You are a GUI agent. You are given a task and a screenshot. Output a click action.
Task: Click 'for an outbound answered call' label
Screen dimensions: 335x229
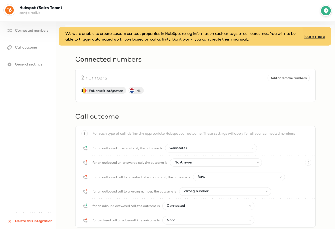[x=127, y=148]
